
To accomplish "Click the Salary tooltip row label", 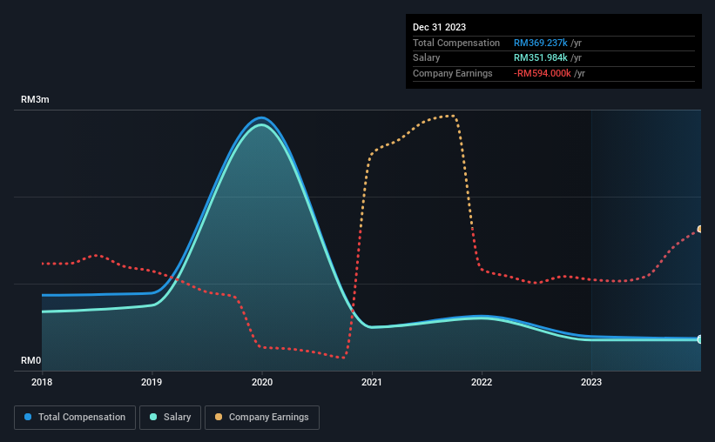I will [x=427, y=58].
